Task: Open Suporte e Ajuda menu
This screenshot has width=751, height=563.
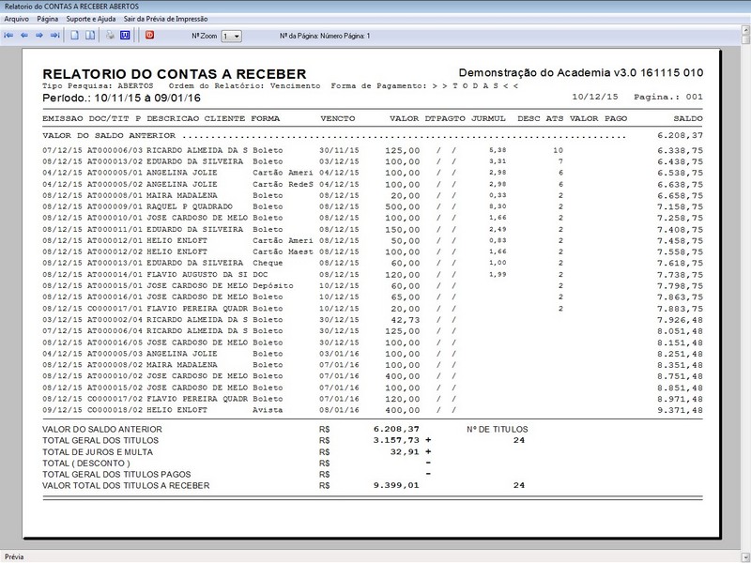Action: (91, 19)
